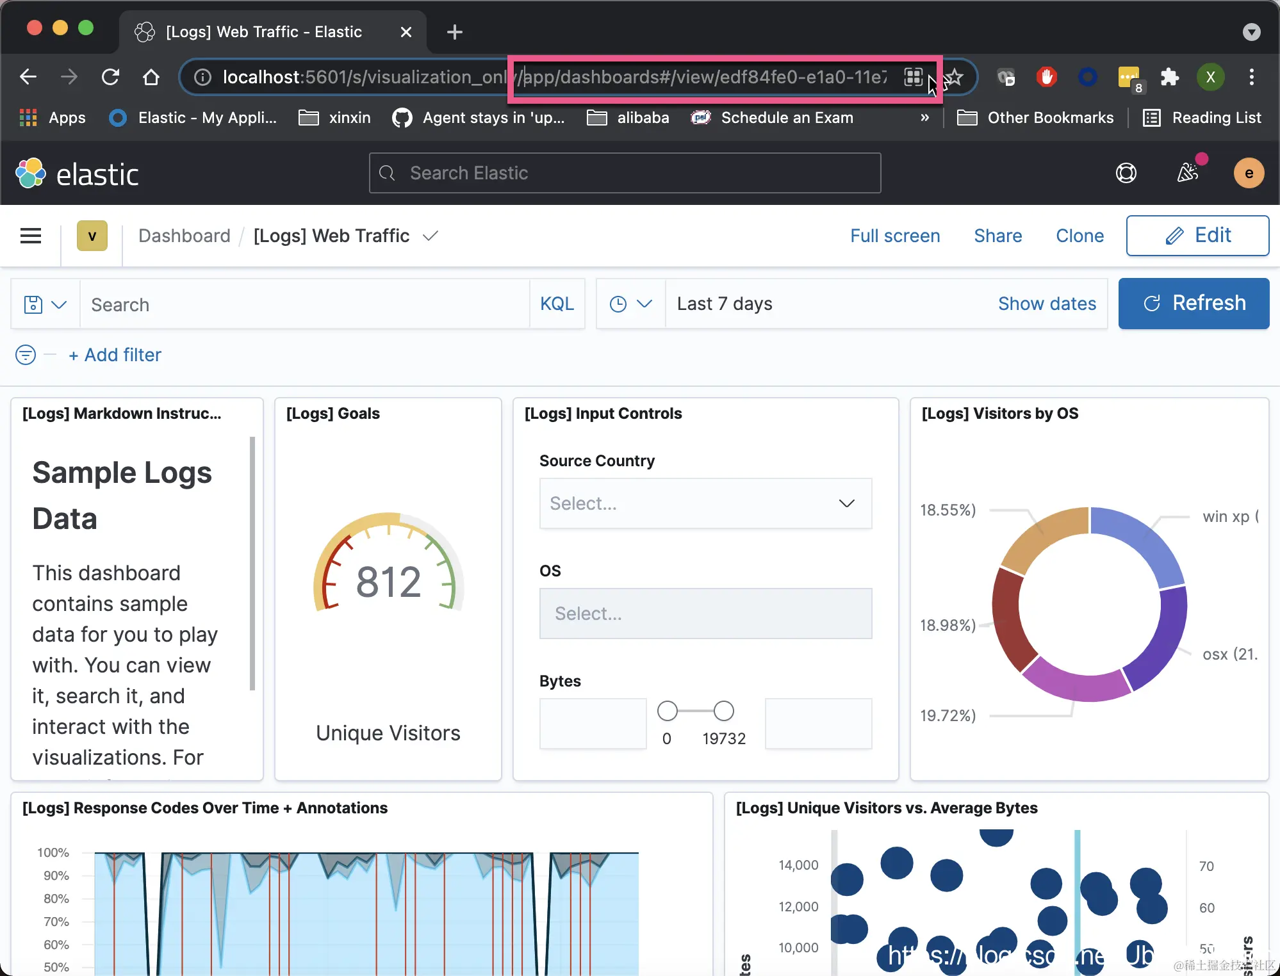This screenshot has height=976, width=1280.
Task: Click the Share menu item
Action: click(997, 236)
